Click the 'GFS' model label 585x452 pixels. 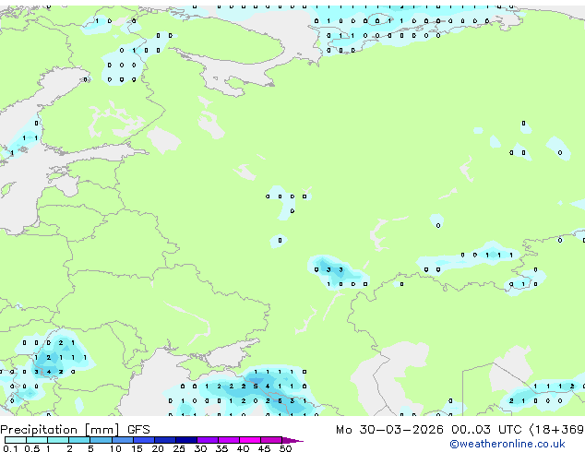tap(138, 430)
